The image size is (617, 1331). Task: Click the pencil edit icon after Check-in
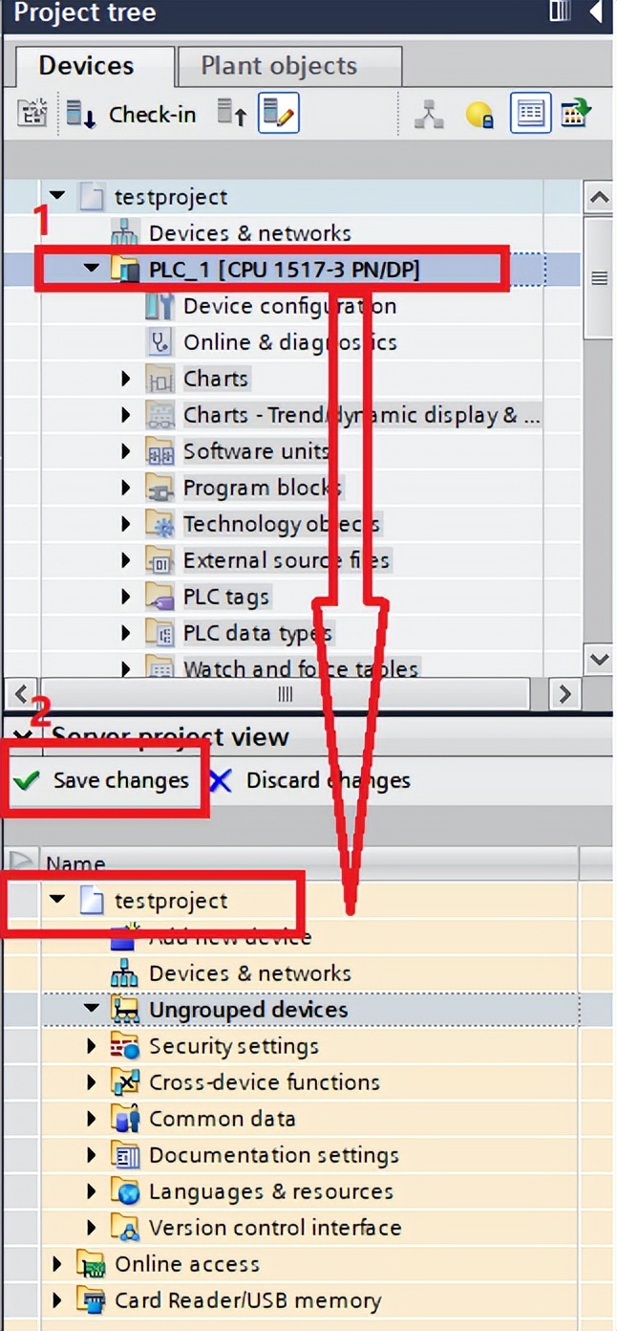click(x=279, y=115)
